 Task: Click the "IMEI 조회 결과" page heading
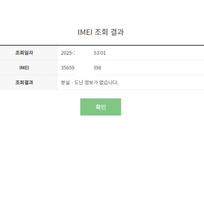coord(101,32)
